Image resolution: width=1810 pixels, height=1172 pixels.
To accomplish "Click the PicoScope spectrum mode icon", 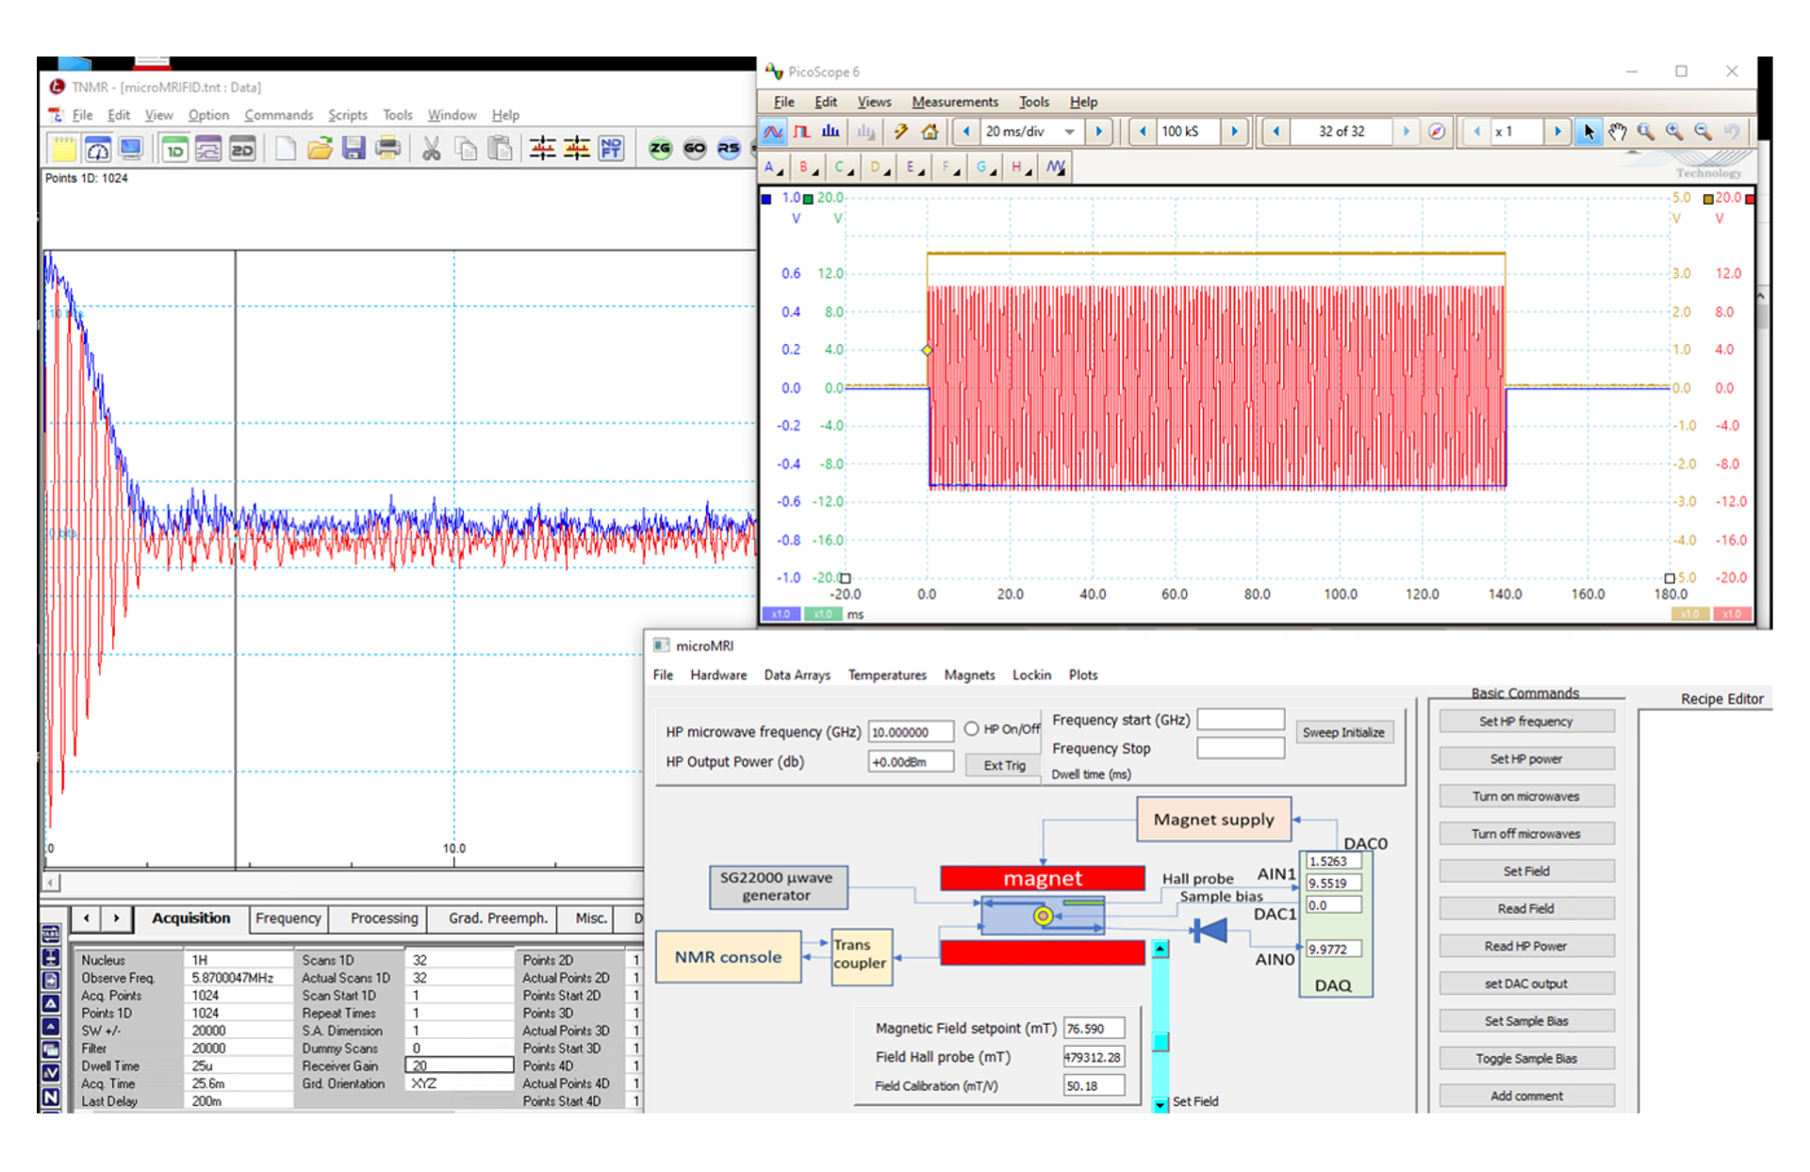I will click(831, 132).
